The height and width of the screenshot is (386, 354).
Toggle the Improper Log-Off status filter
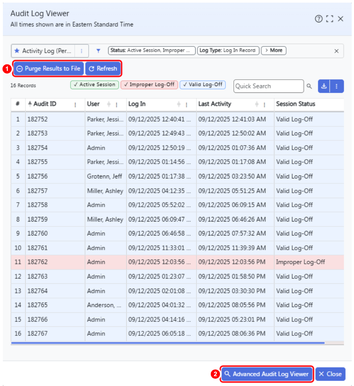[x=149, y=85]
